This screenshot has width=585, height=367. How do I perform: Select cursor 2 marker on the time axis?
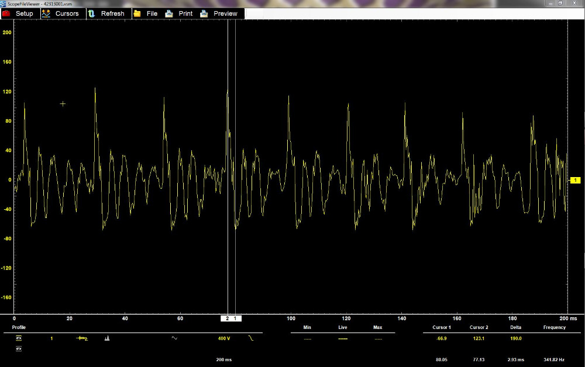point(227,318)
